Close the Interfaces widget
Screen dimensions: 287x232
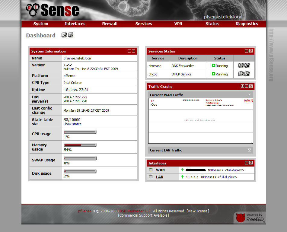click(x=251, y=163)
